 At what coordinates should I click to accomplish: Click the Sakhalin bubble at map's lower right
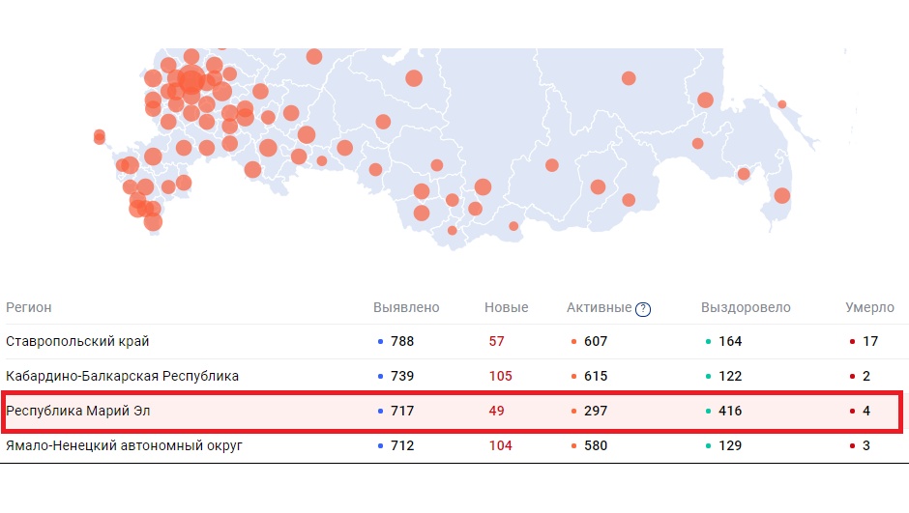781,196
